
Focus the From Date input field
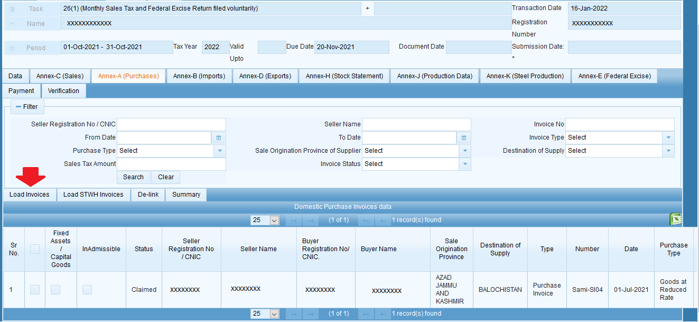coord(164,137)
